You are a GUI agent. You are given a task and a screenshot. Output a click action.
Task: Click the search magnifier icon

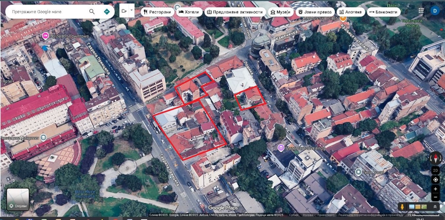[92, 12]
